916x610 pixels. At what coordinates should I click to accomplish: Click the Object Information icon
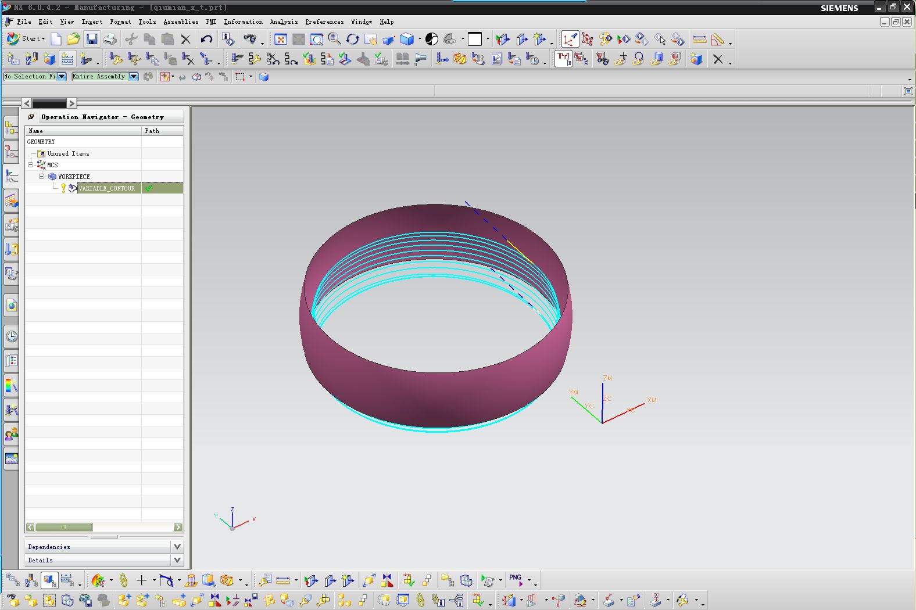click(228, 39)
